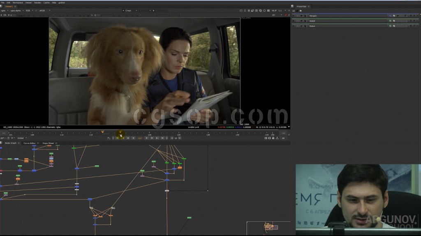Image resolution: width=421 pixels, height=236 pixels.
Task: Open the Properties panel tab
Action: [301, 7]
